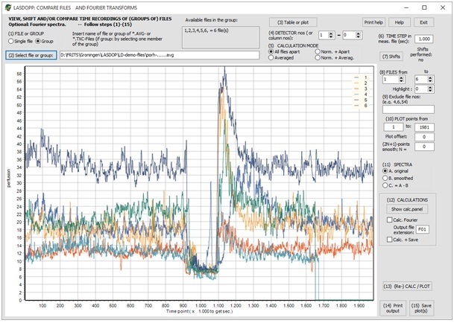
Task: Click the perfusion y-axis label
Action: point(8,178)
